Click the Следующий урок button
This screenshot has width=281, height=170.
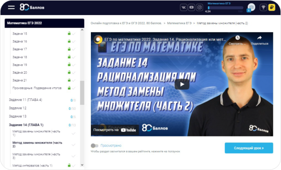249,148
